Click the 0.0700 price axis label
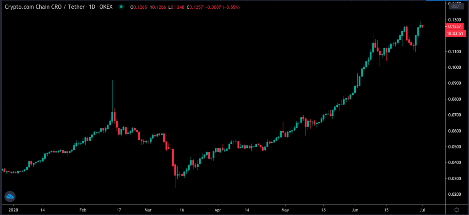 click(454, 115)
